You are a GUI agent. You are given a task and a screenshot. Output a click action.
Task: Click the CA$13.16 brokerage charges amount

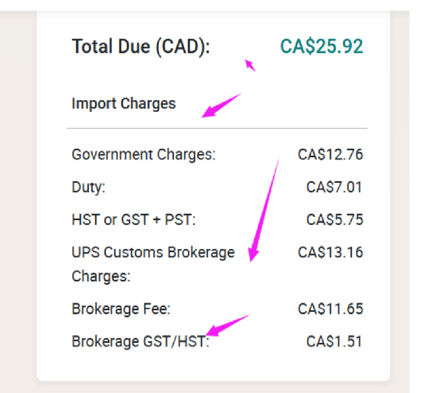click(x=330, y=252)
